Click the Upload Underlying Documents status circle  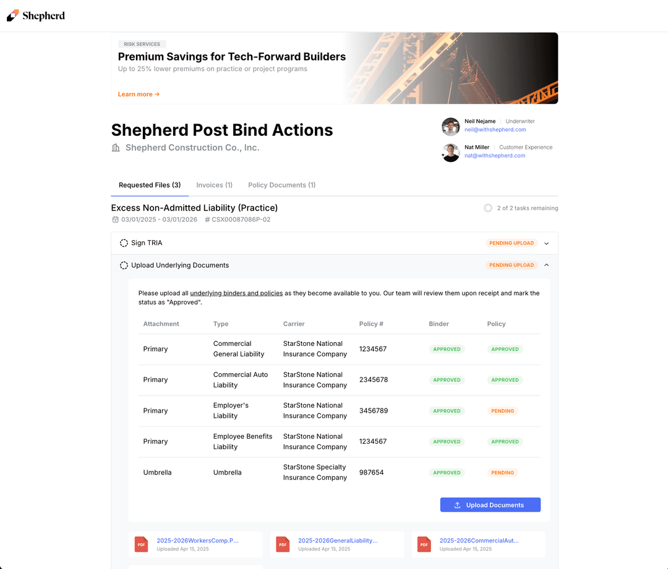pyautogui.click(x=124, y=265)
